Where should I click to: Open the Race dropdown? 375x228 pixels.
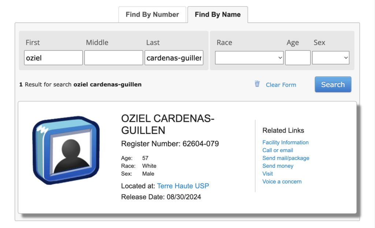click(249, 58)
